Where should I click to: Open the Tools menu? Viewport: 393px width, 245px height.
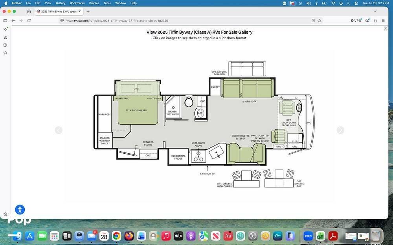(107, 3)
